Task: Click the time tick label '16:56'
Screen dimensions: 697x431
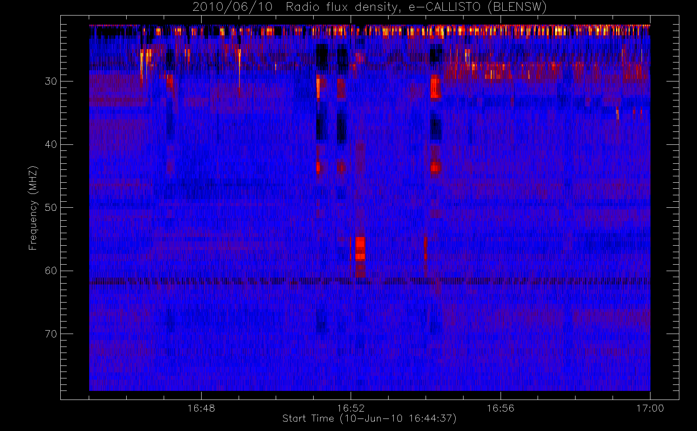Action: pyautogui.click(x=501, y=408)
